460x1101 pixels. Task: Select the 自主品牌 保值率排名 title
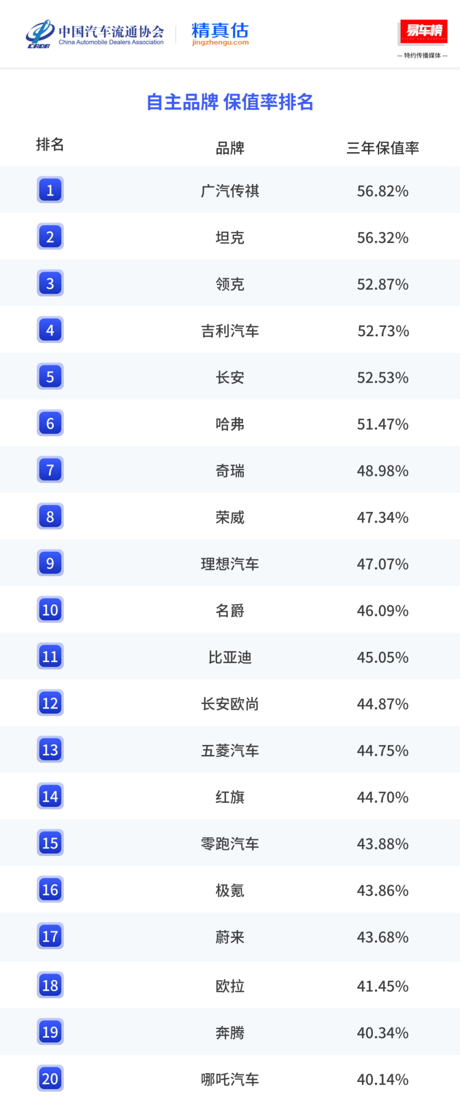(230, 102)
